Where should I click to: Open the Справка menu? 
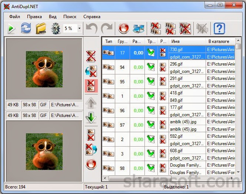(x=92, y=17)
